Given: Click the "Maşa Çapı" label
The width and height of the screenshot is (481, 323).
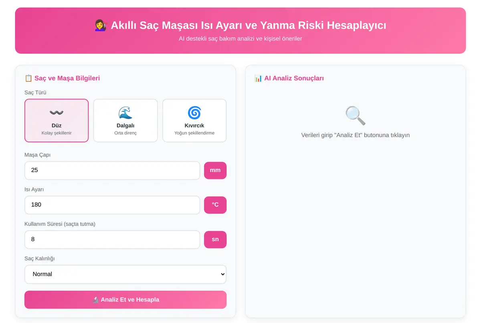Looking at the screenshot, I should coord(38,155).
